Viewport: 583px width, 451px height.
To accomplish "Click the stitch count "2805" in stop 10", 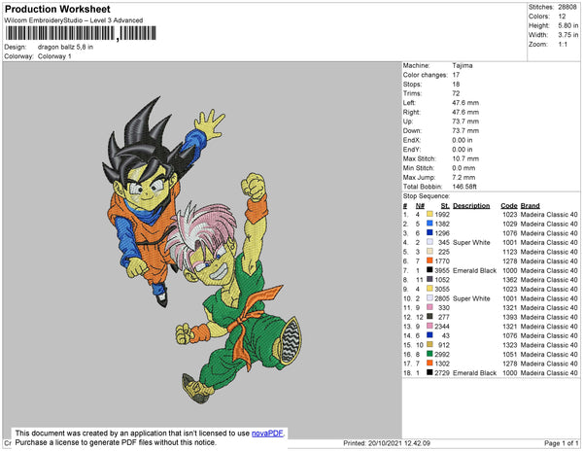I will point(442,298).
